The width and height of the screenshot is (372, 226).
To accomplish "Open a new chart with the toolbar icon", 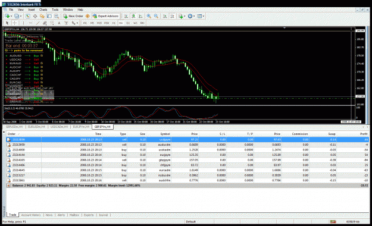I will click(x=7, y=16).
